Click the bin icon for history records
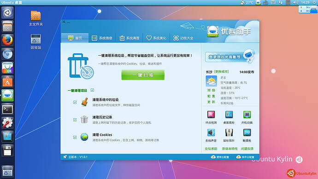The image size is (318, 179). pyautogui.click(x=84, y=120)
